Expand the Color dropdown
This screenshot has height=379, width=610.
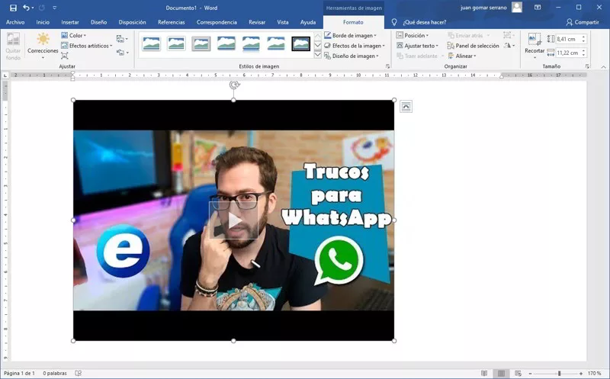point(75,35)
